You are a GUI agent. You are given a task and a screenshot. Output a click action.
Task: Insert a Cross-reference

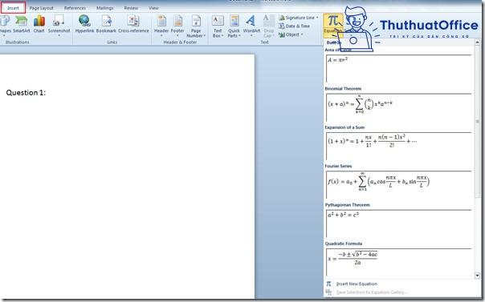[x=133, y=24]
